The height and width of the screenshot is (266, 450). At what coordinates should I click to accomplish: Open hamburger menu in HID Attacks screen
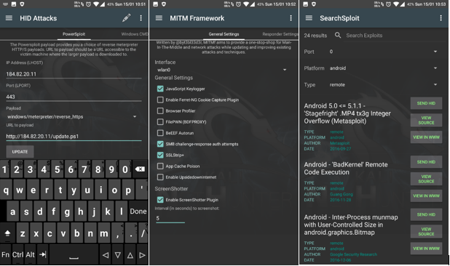tap(9, 18)
